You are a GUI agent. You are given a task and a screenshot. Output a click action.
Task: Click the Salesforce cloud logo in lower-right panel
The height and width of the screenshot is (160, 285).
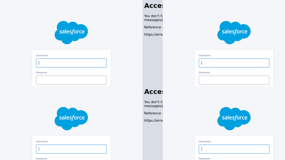[234, 118]
